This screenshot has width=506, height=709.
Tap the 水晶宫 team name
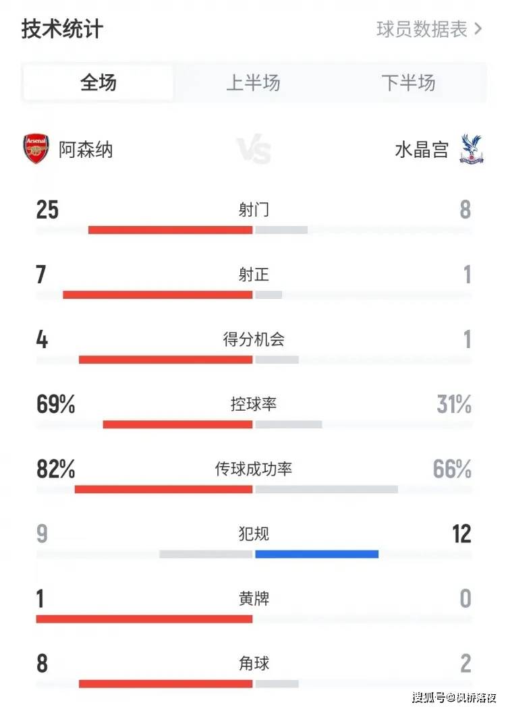coord(422,149)
